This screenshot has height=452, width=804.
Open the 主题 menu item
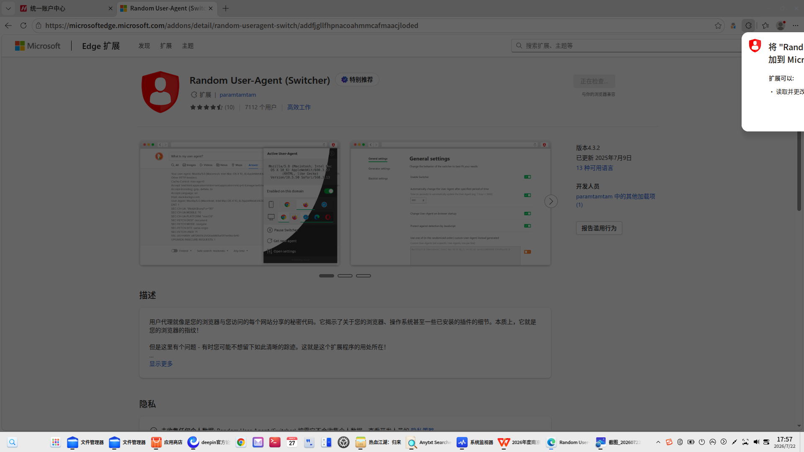coord(188,46)
